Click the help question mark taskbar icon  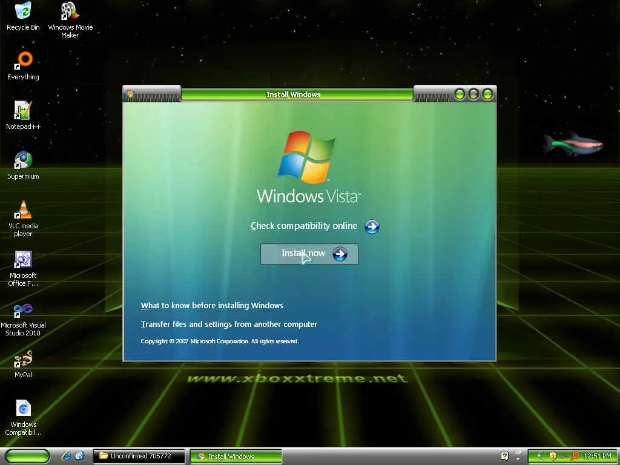pyautogui.click(x=504, y=456)
